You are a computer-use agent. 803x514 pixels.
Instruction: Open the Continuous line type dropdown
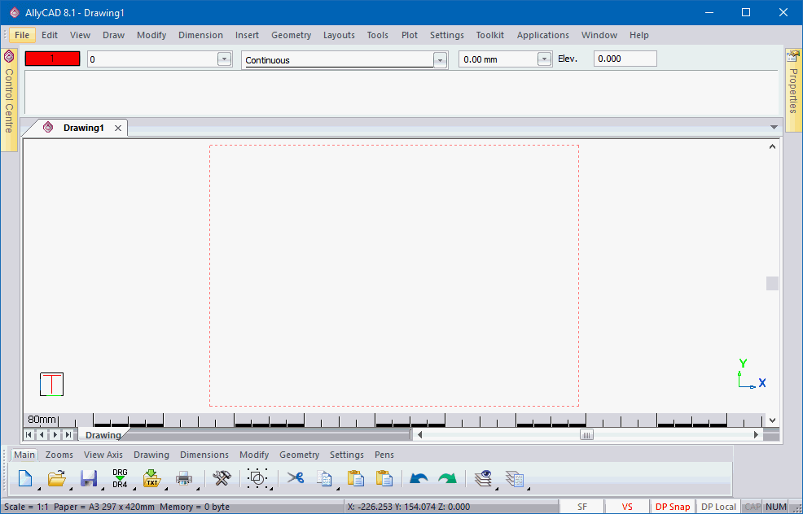coord(440,60)
